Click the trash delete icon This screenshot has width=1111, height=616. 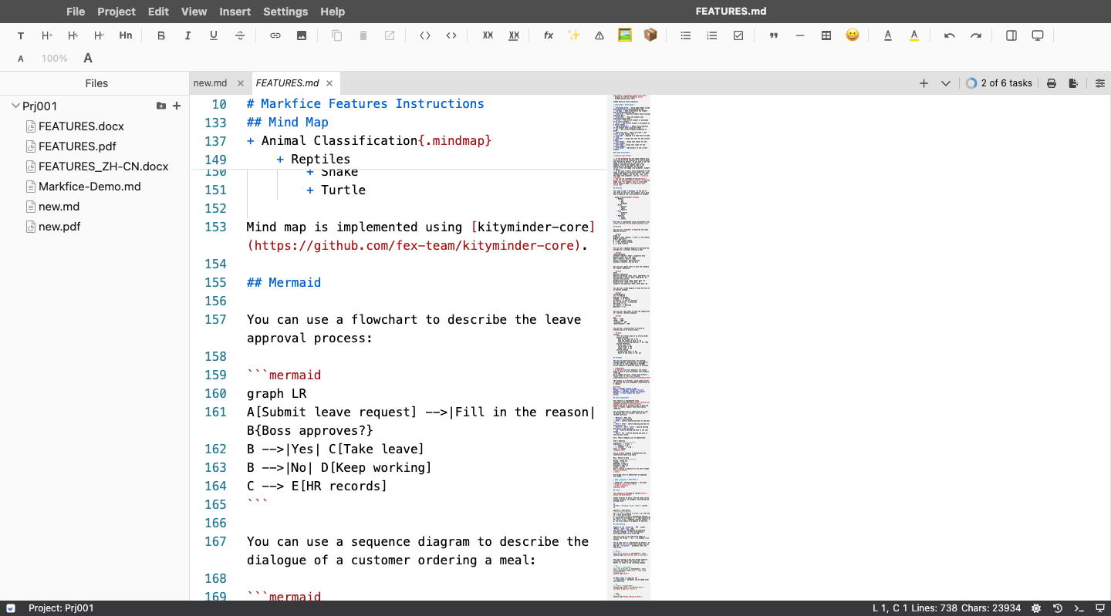pos(363,35)
